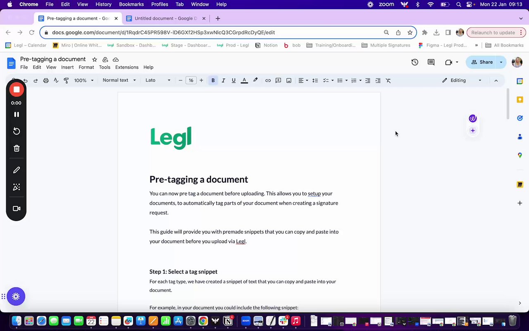Toggle italic formatting
529x331 pixels.
223,80
